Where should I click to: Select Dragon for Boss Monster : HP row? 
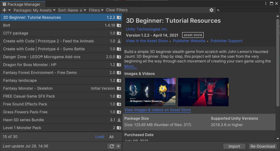pos(61,65)
